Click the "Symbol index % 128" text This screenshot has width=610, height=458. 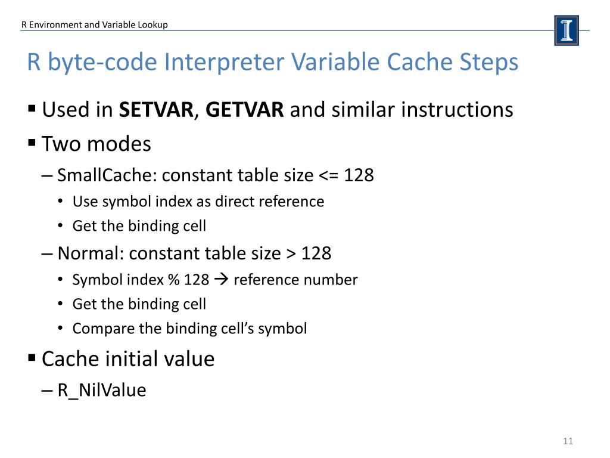coord(139,280)
